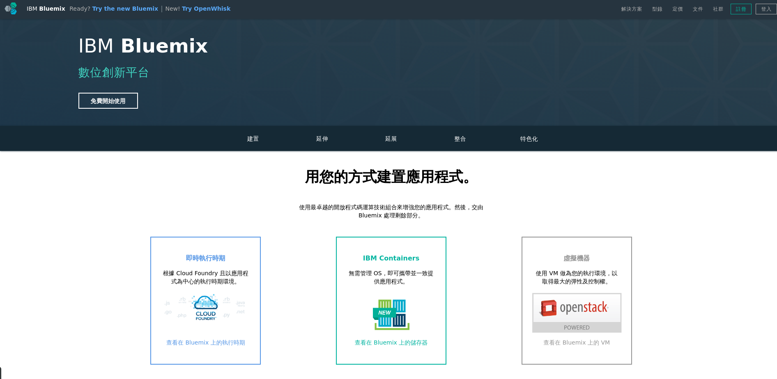Click the OpenStack Powered logo
Screen dimensions: 777x379
[x=577, y=313]
